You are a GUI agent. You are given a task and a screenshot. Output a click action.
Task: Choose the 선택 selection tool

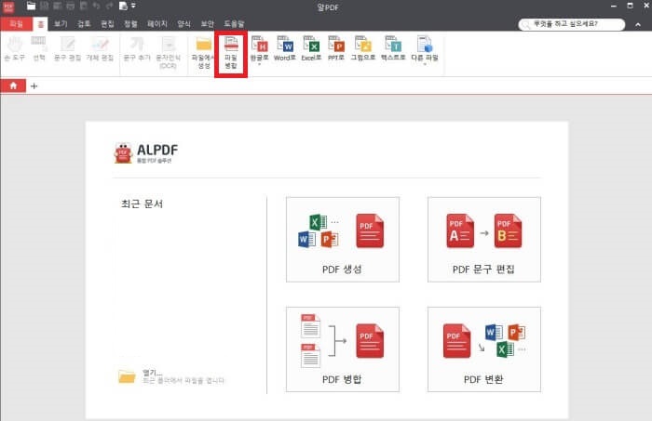click(x=39, y=49)
